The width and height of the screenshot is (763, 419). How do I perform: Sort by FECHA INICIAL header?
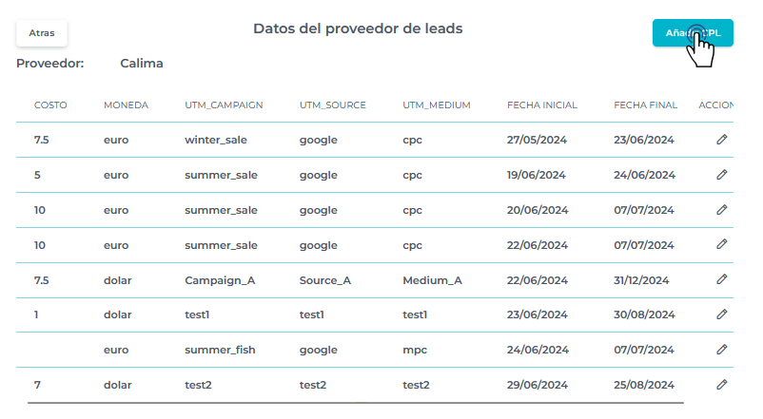point(542,105)
